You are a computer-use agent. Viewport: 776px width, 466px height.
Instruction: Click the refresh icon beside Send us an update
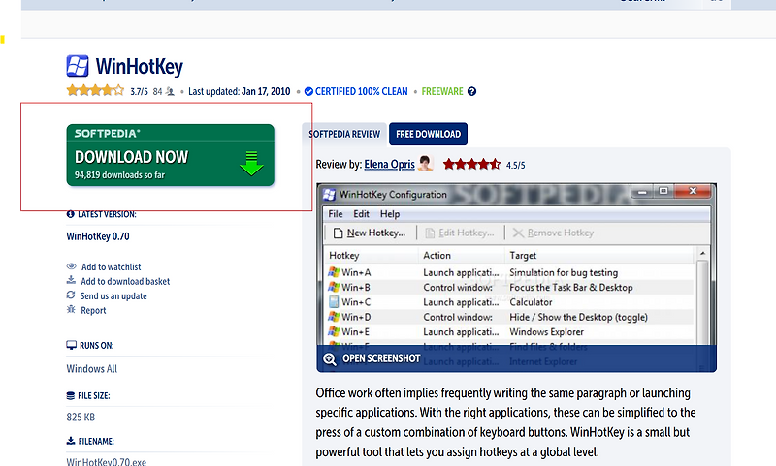click(71, 295)
